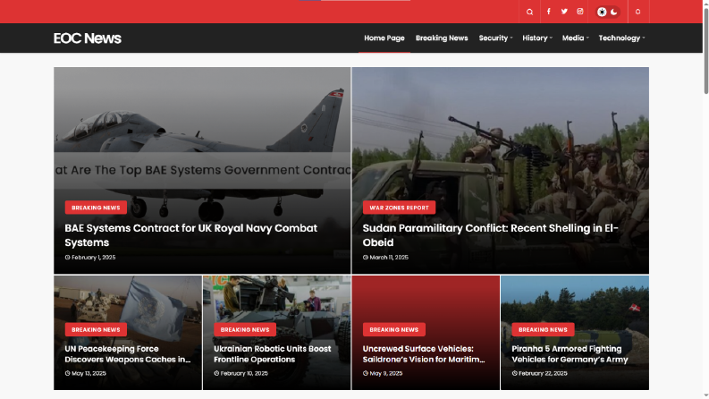Screen dimensions: 709x399
Task: Click Breaking News tag on Piranha 5 card
Action: [x=543, y=329]
